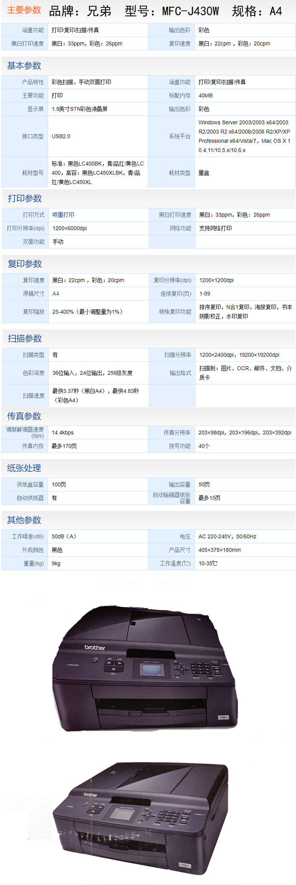
Task: Click the 调制解调器速度(bps) label cell
Action: [x=25, y=433]
